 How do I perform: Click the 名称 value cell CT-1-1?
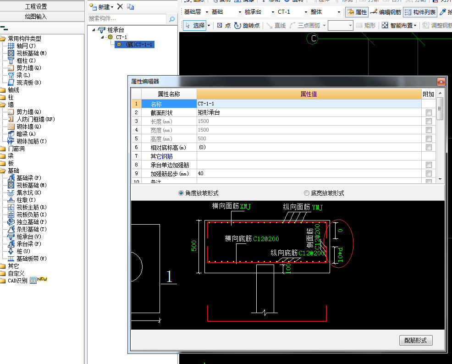[x=309, y=104]
